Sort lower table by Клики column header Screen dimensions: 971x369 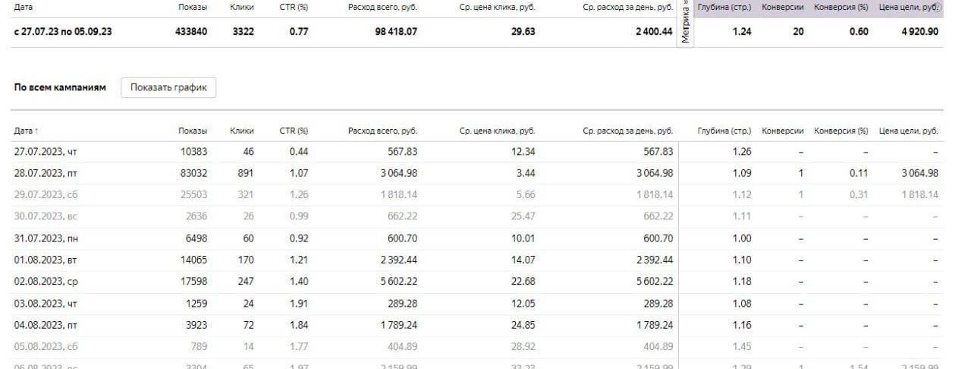click(x=241, y=131)
